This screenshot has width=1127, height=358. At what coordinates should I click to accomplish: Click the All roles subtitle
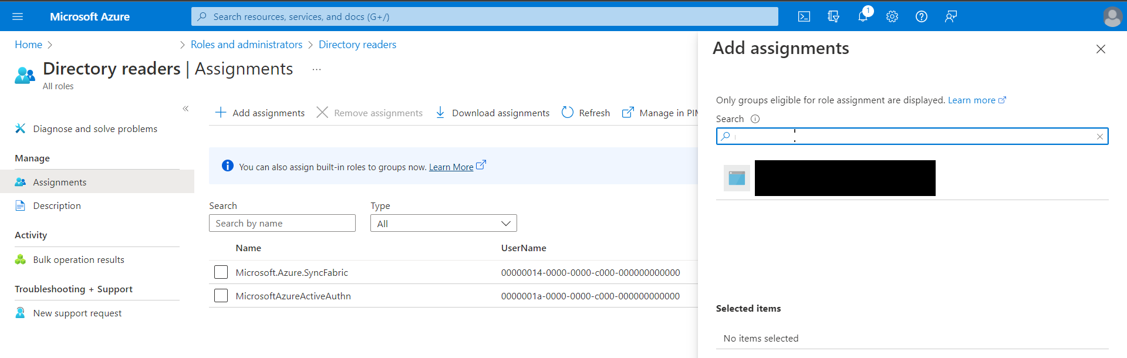pos(58,86)
